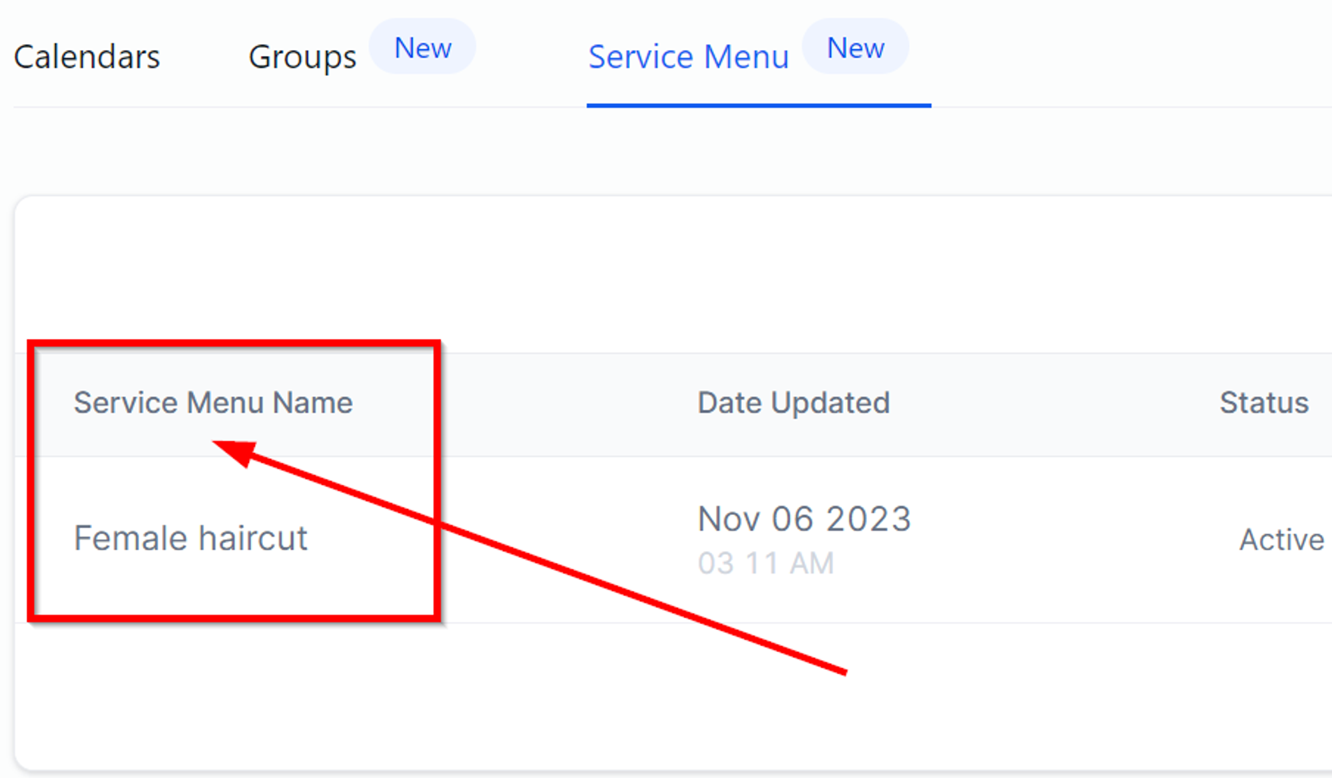Click the Nov 06 2023 date cell
Image resolution: width=1332 pixels, height=778 pixels.
(804, 519)
